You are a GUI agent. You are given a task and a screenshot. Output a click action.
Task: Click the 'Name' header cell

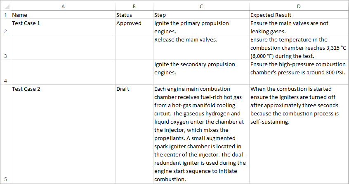(63, 15)
